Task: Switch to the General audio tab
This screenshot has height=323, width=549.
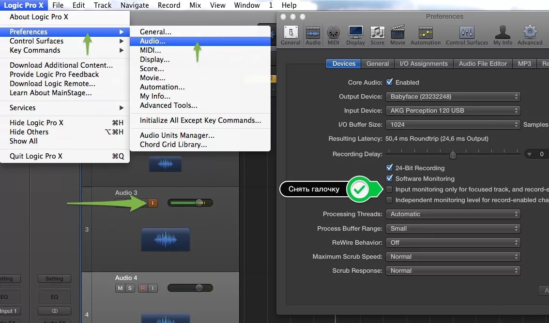Action: click(378, 64)
